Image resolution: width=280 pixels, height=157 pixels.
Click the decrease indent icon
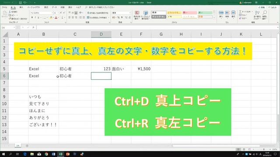pos(80,17)
